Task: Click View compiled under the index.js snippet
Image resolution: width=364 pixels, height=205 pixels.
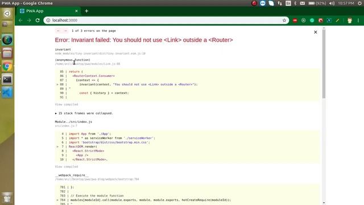Action: pyautogui.click(x=67, y=167)
